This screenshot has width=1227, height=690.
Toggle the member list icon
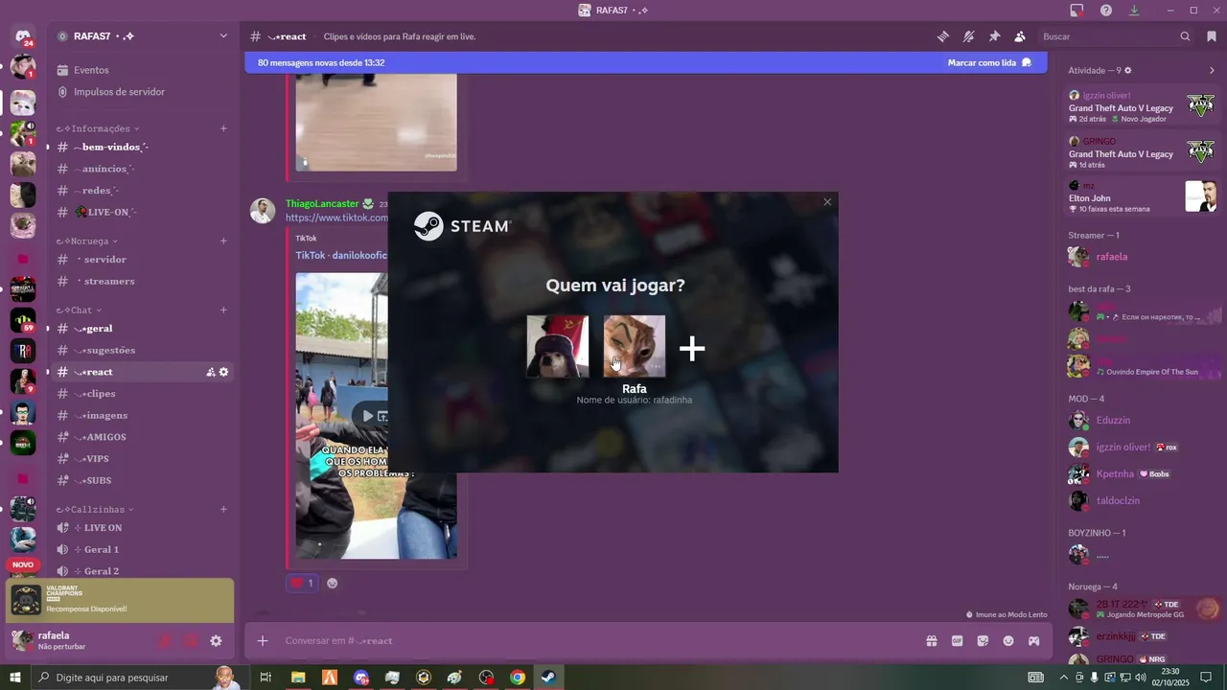(x=1020, y=36)
